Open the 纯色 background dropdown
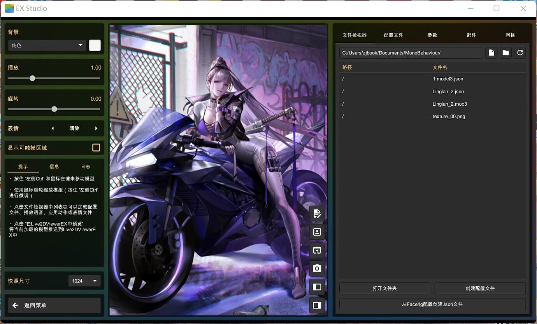 click(x=47, y=45)
